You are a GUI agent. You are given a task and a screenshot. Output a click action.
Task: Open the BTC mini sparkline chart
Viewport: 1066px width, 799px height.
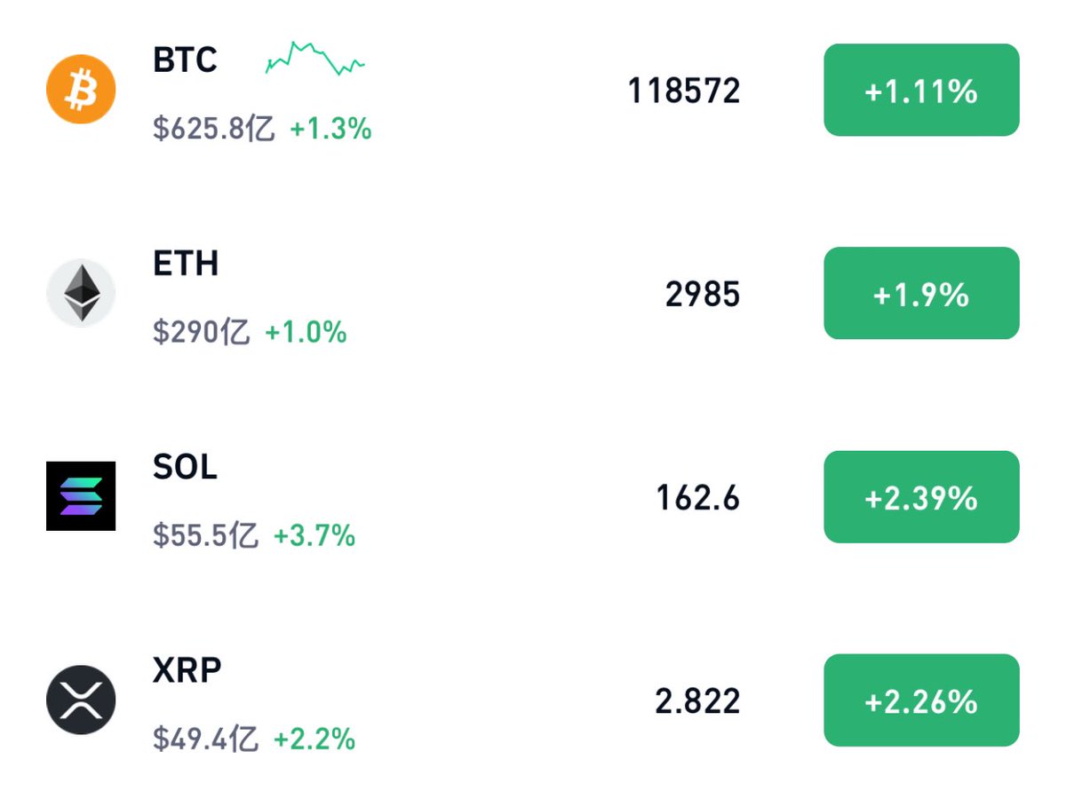[315, 58]
